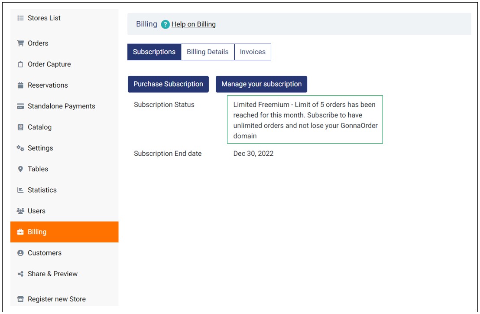Open the Users sidebar label
The width and height of the screenshot is (480, 314).
point(36,211)
